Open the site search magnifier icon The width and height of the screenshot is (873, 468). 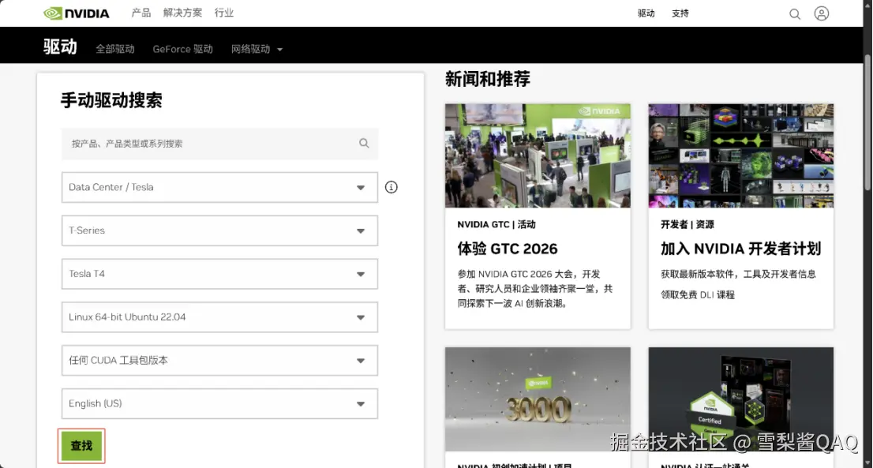[x=795, y=14]
